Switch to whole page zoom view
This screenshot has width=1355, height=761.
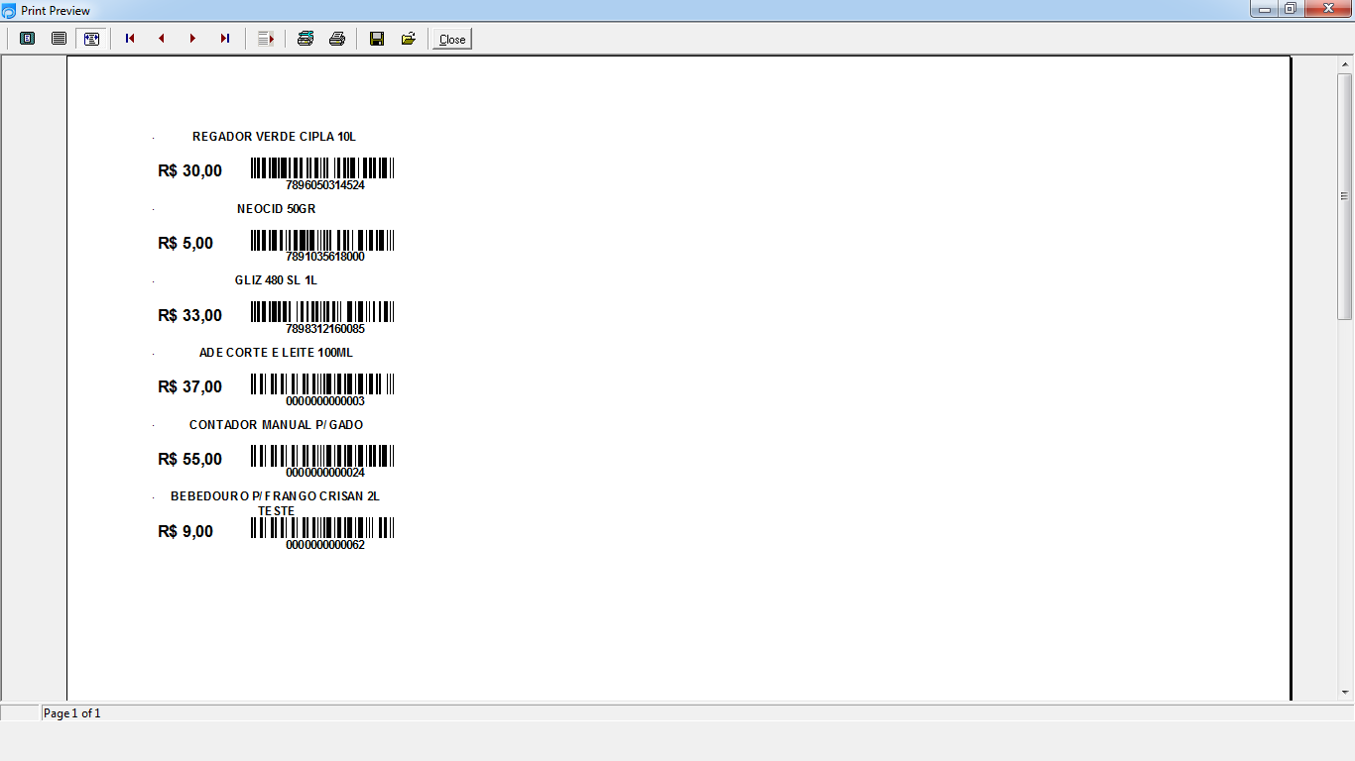click(x=28, y=39)
